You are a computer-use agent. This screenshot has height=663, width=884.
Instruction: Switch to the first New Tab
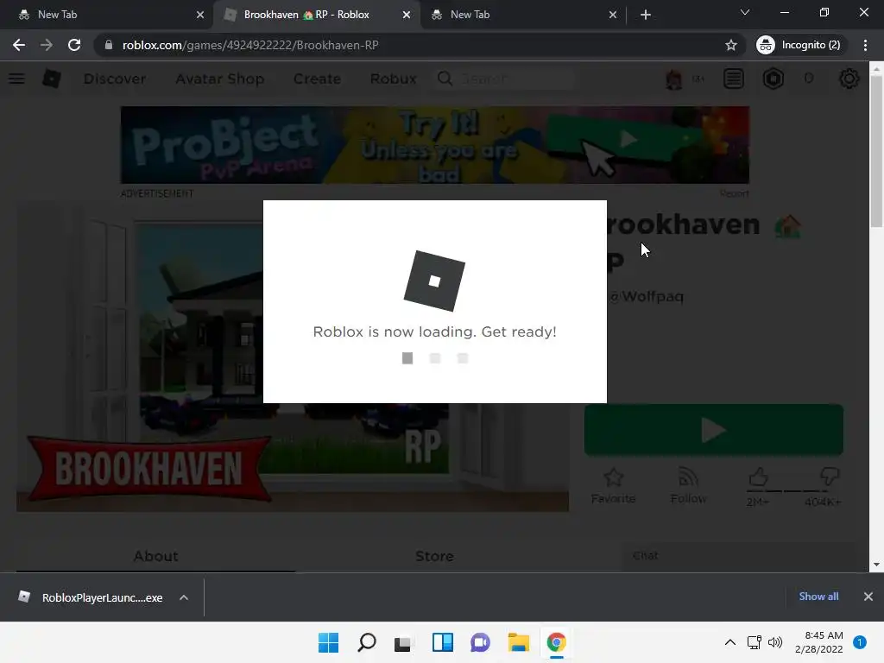[x=107, y=15]
